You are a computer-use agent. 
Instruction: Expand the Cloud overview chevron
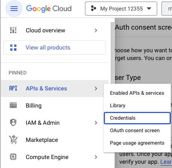click(96, 30)
